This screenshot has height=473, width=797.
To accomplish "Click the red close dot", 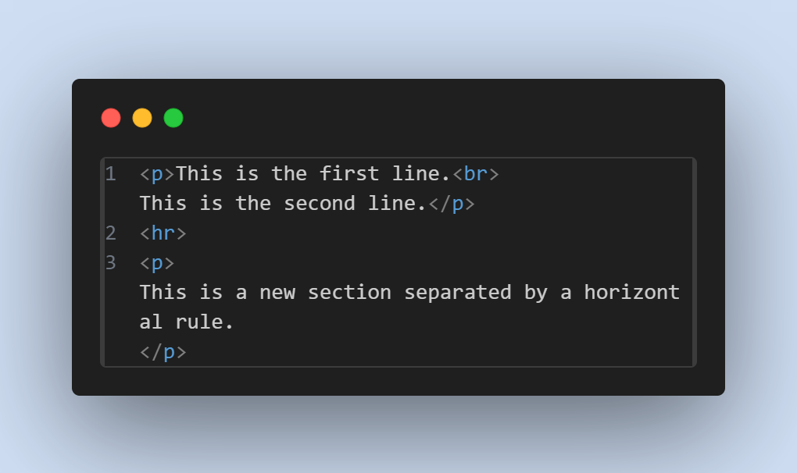I will [x=111, y=118].
